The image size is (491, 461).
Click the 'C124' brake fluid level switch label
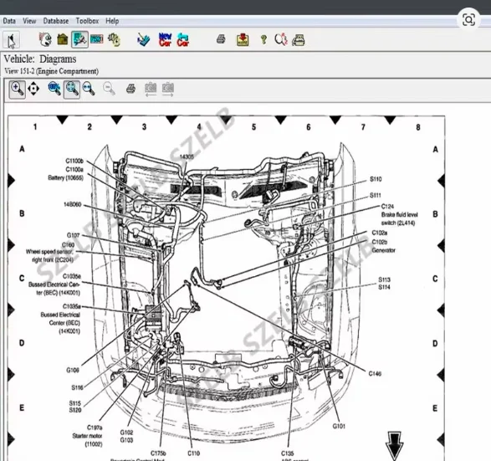point(387,207)
